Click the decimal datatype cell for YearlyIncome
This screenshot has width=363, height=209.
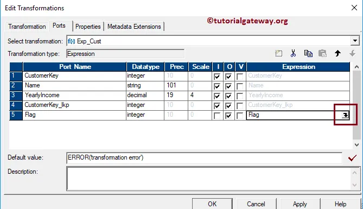(x=145, y=96)
